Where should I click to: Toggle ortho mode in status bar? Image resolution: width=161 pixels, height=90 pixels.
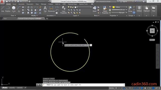(x=127, y=88)
